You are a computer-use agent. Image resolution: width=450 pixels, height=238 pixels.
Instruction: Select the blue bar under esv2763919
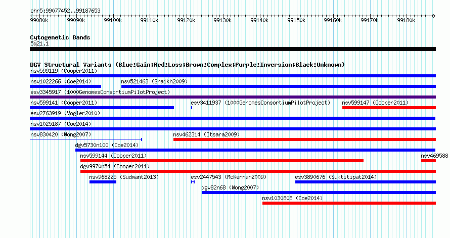pos(233,118)
